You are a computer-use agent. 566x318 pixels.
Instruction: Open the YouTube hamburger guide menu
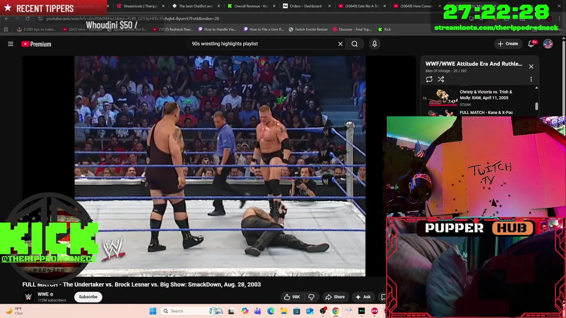(x=11, y=44)
